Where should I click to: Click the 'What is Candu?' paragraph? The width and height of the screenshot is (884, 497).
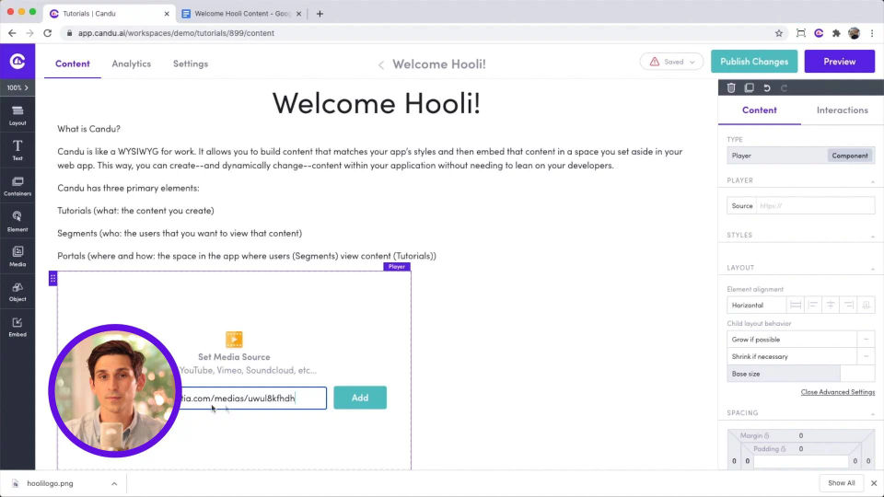[89, 129]
